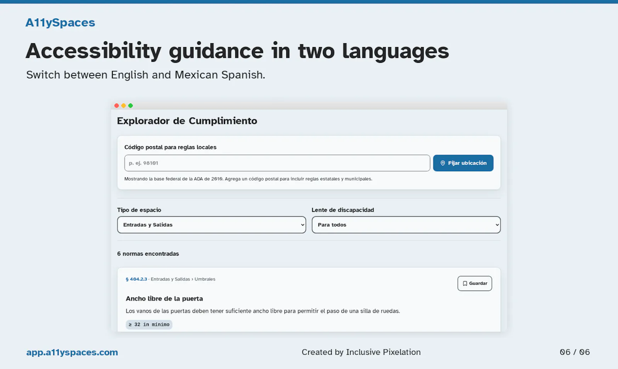Open the Tipo de espacio dropdown
618x369 pixels.
coord(212,225)
